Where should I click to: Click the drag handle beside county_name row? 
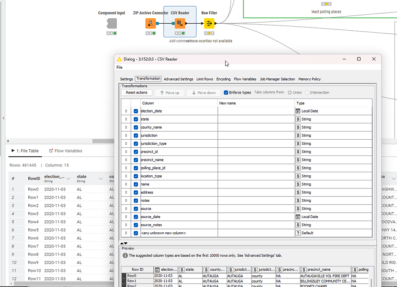click(126, 127)
